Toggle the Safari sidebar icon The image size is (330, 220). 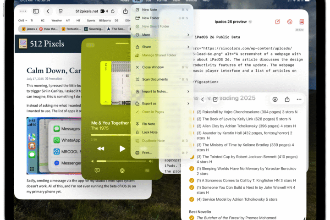click(36, 11)
